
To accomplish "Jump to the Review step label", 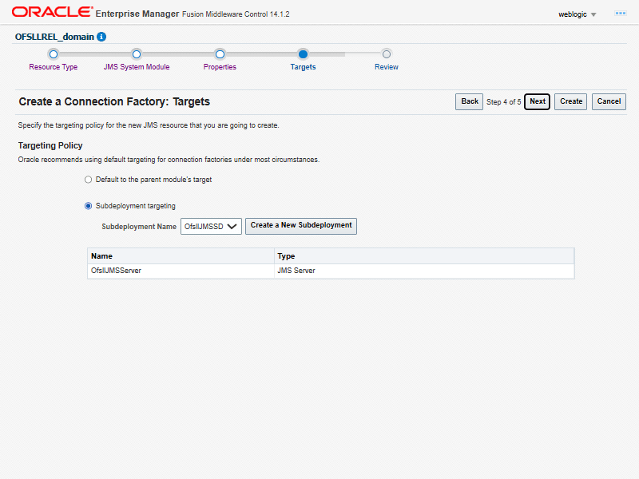I will 387,67.
